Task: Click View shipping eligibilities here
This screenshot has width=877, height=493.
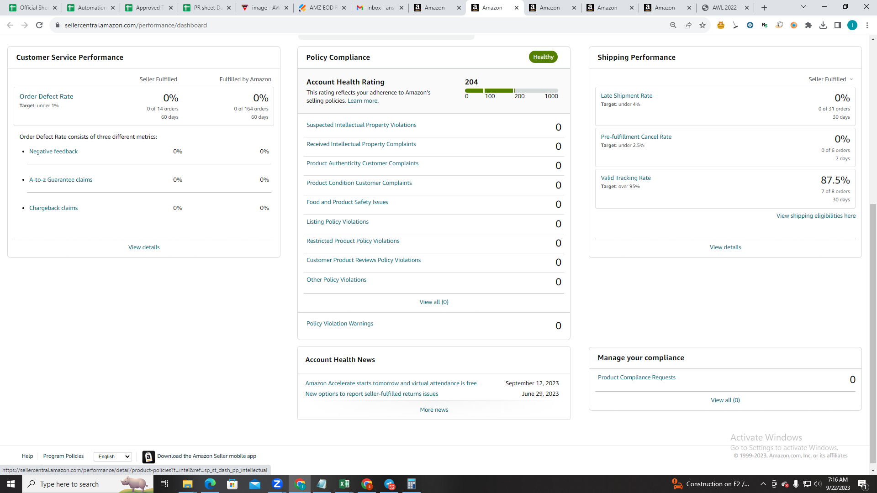Action: click(816, 216)
